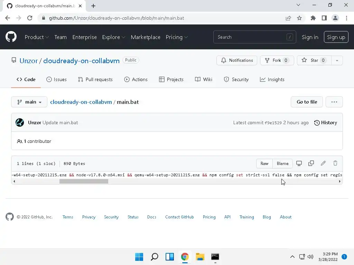Screen dimensions: 354x265
Task: Copy raw contents icon
Action: coord(311,163)
